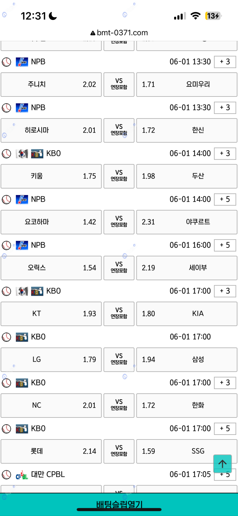This screenshot has width=238, height=516.
Task: Select 키움 at odds 1.75
Action: [51, 176]
